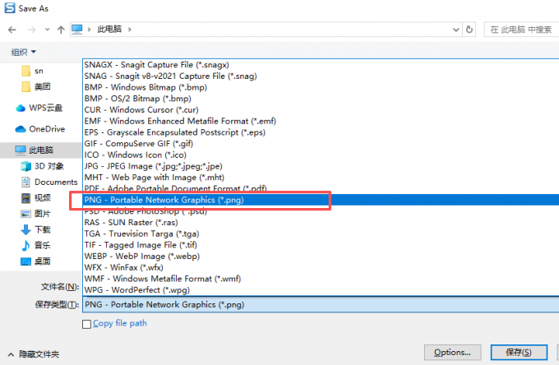Open 桌面 folder in sidebar
Viewport: 559px width, 365px height.
(x=35, y=261)
